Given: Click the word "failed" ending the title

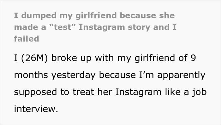Looking at the screenshot, I should (27, 39).
